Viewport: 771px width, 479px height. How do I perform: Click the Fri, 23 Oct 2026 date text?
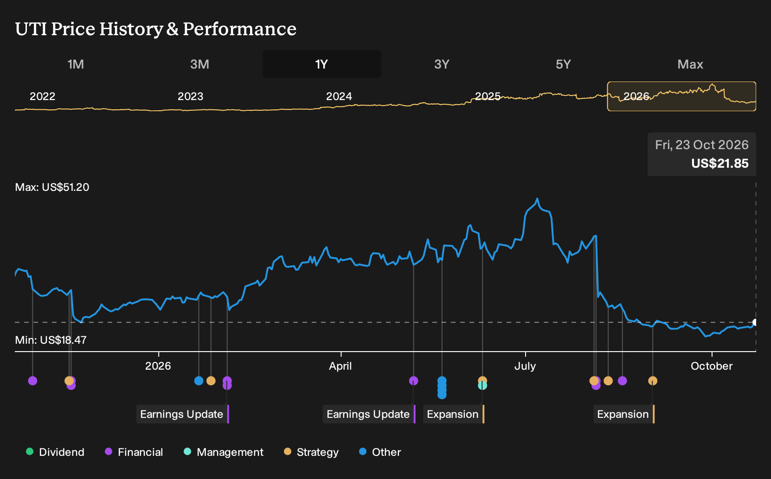point(702,145)
